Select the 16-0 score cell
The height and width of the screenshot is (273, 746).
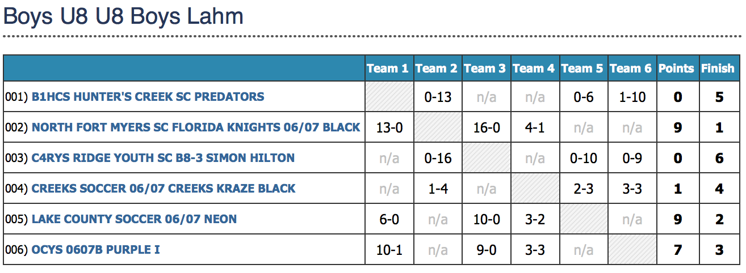coord(487,127)
